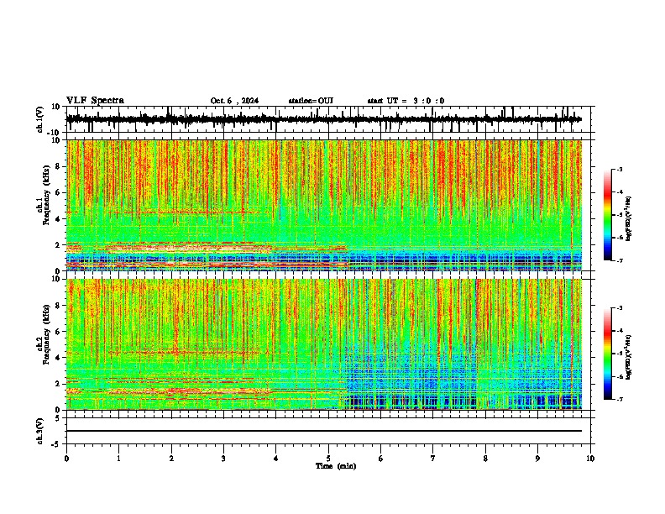
Task: Click the ch.2 spectrogram panel
Action: click(x=323, y=344)
